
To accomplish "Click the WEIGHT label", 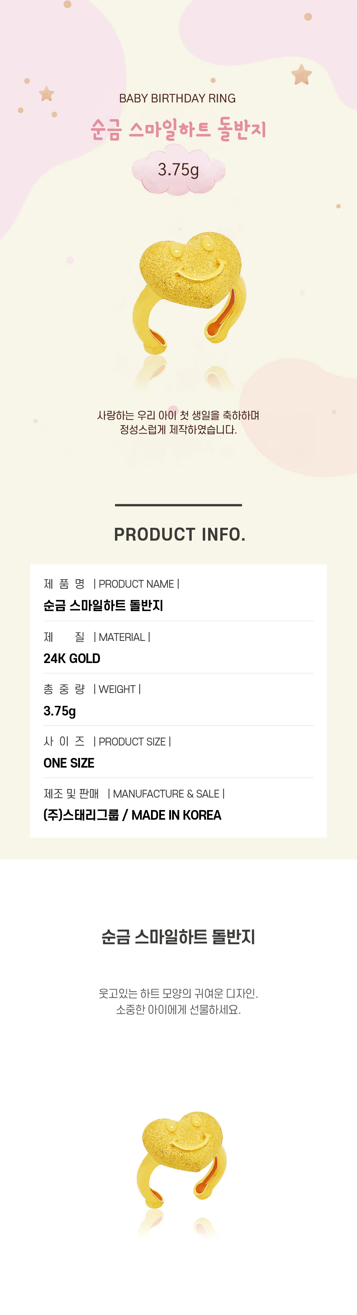I will (117, 689).
